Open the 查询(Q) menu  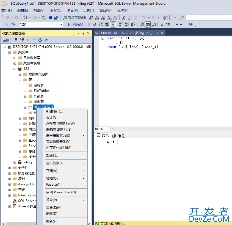click(56, 10)
